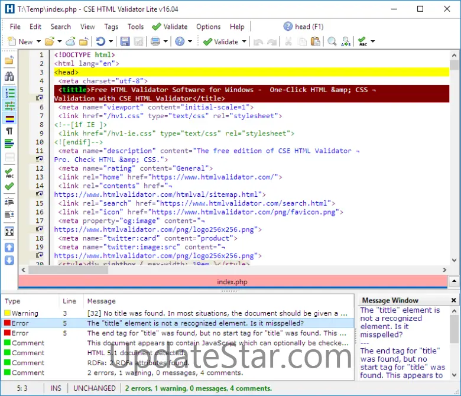Click the INS indicator in status bar

[x=56, y=388]
